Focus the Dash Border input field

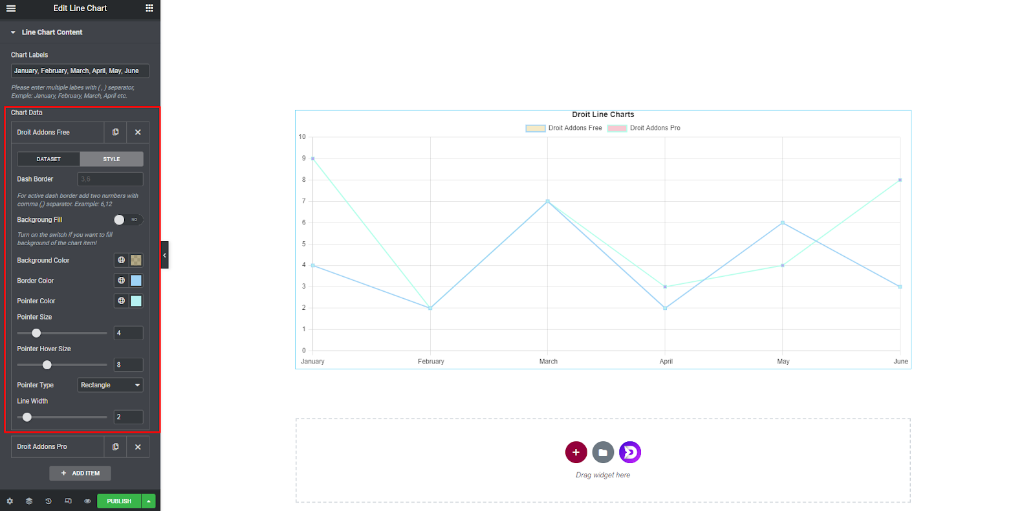click(111, 179)
